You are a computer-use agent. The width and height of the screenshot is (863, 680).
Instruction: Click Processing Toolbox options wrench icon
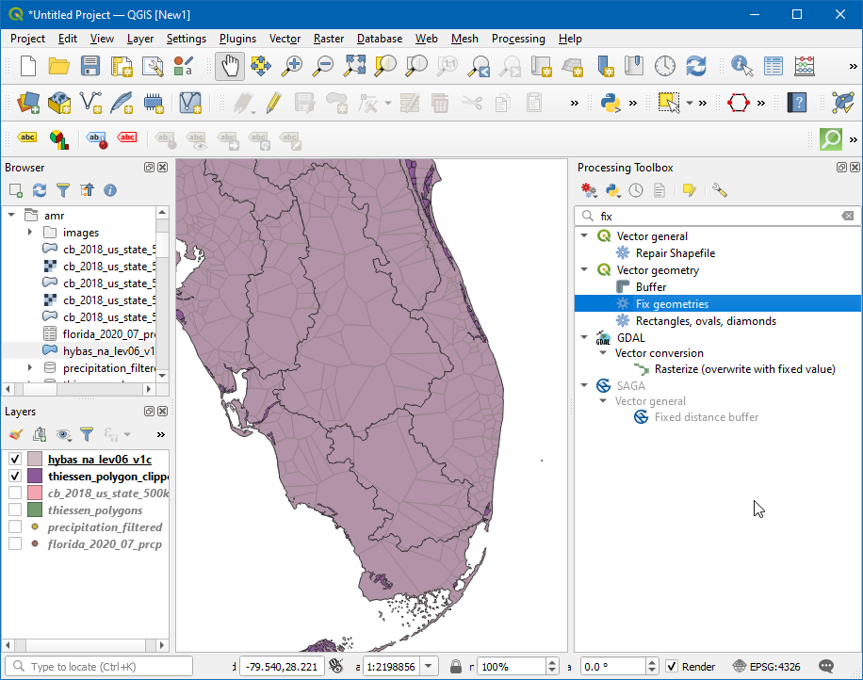point(720,190)
